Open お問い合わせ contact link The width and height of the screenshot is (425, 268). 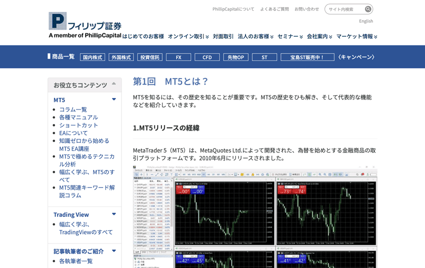click(x=306, y=9)
